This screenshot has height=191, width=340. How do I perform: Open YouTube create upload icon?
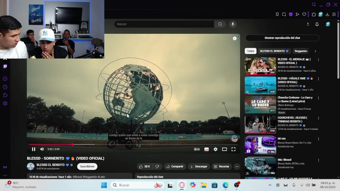click(308, 24)
